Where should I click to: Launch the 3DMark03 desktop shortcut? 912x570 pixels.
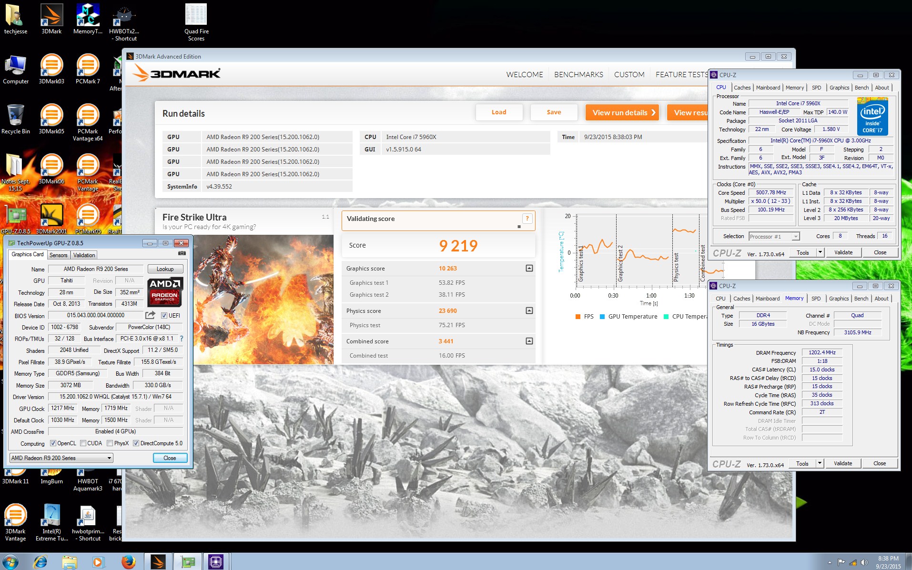tap(51, 70)
